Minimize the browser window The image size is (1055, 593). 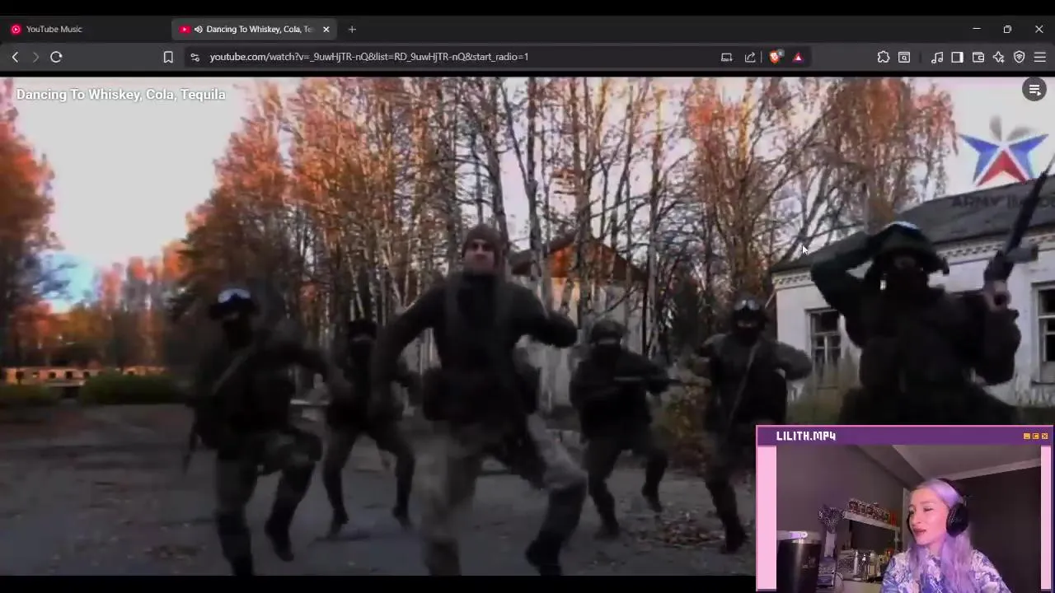pos(977,29)
